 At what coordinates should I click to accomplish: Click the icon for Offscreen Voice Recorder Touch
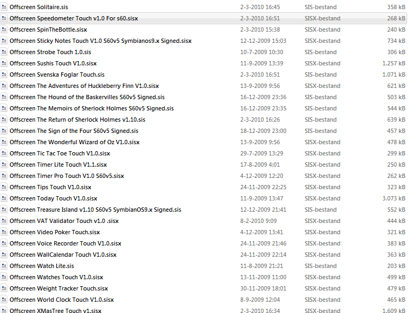(4, 243)
